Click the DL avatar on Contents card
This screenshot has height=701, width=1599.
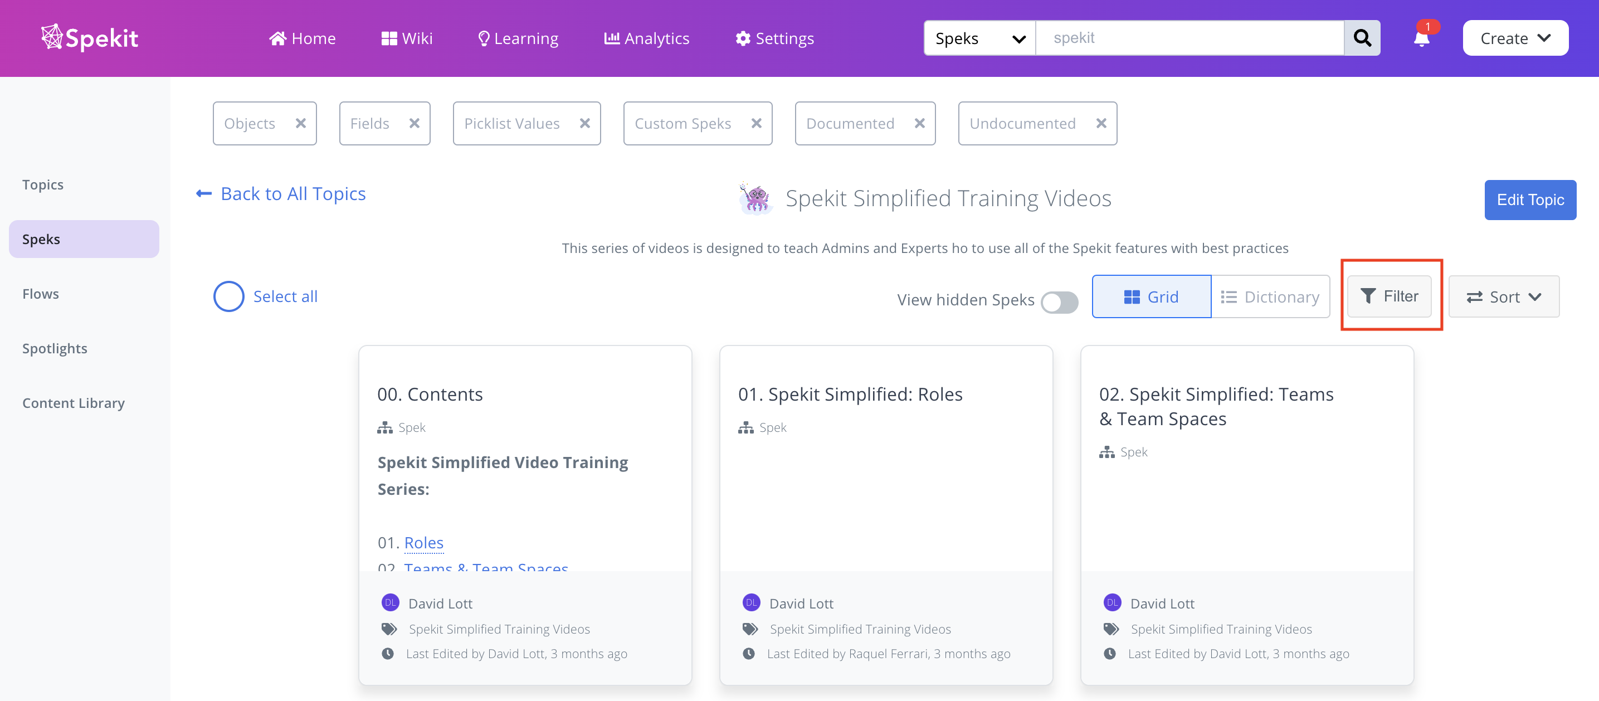pos(390,602)
